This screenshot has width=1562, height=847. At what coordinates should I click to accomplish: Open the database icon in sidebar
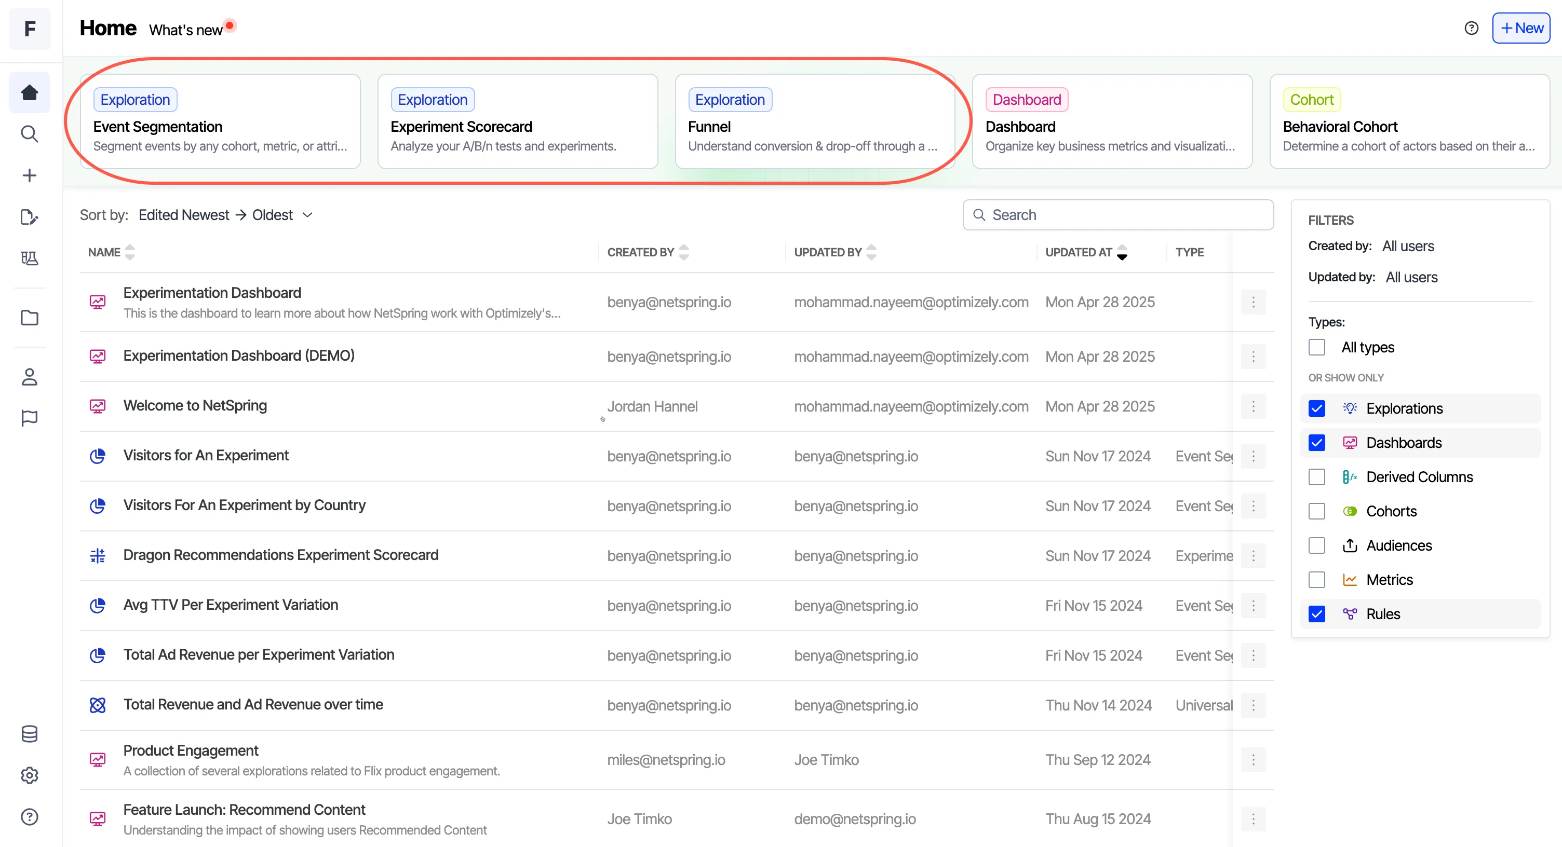coord(30,734)
